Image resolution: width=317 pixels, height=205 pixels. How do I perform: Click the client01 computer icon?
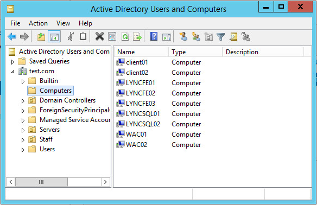click(121, 62)
